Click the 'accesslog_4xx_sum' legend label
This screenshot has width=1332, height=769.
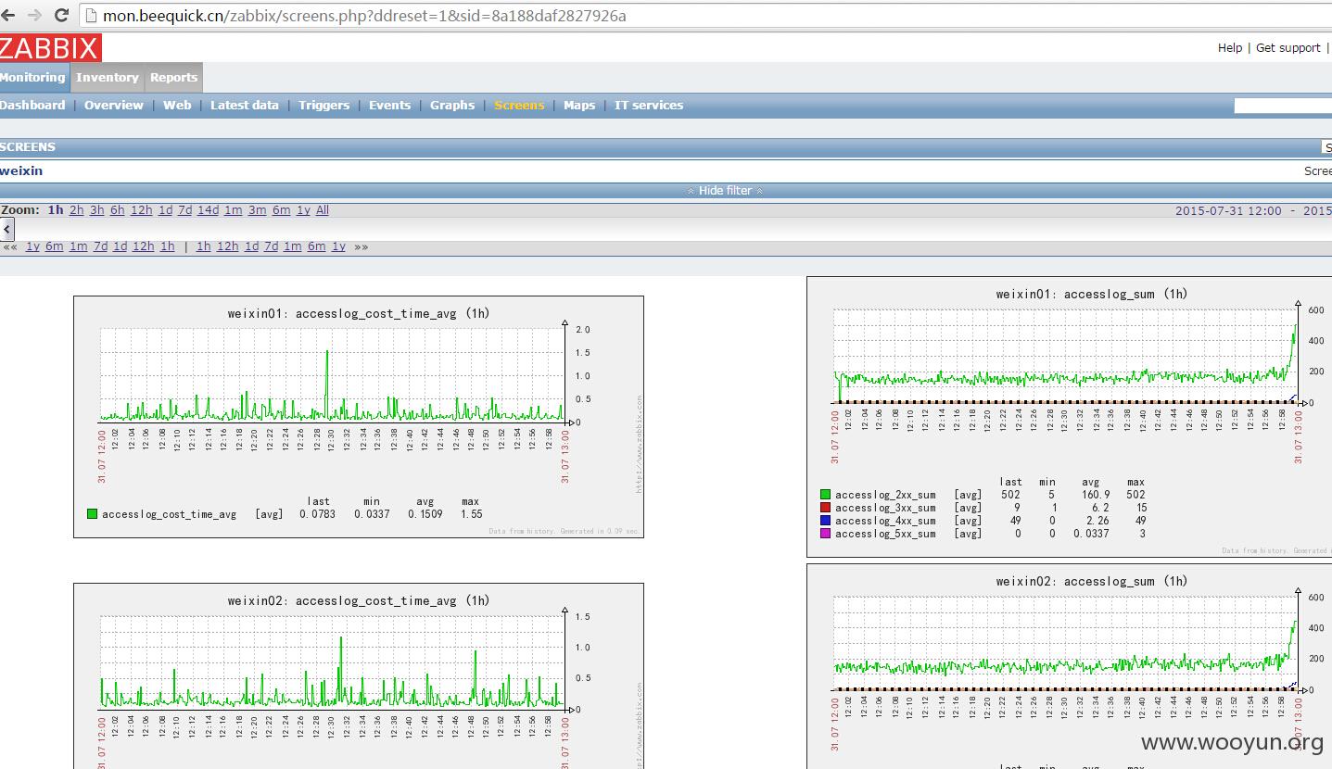pos(885,521)
